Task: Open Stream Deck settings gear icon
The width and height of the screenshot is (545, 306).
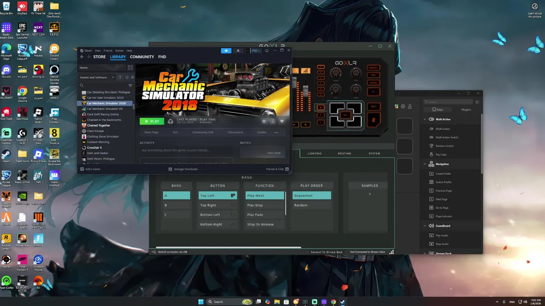Action: pyautogui.click(x=403, y=106)
